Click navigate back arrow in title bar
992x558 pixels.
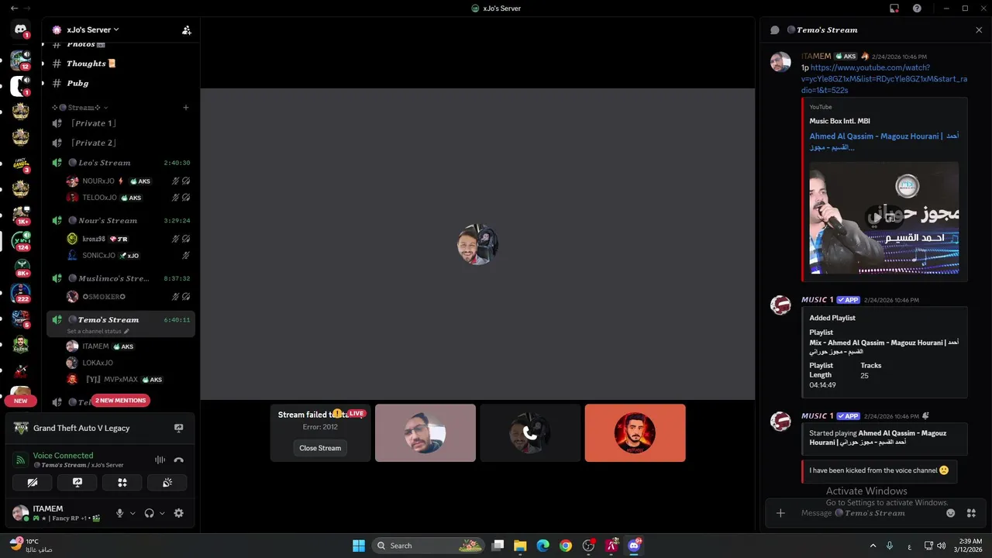click(15, 9)
